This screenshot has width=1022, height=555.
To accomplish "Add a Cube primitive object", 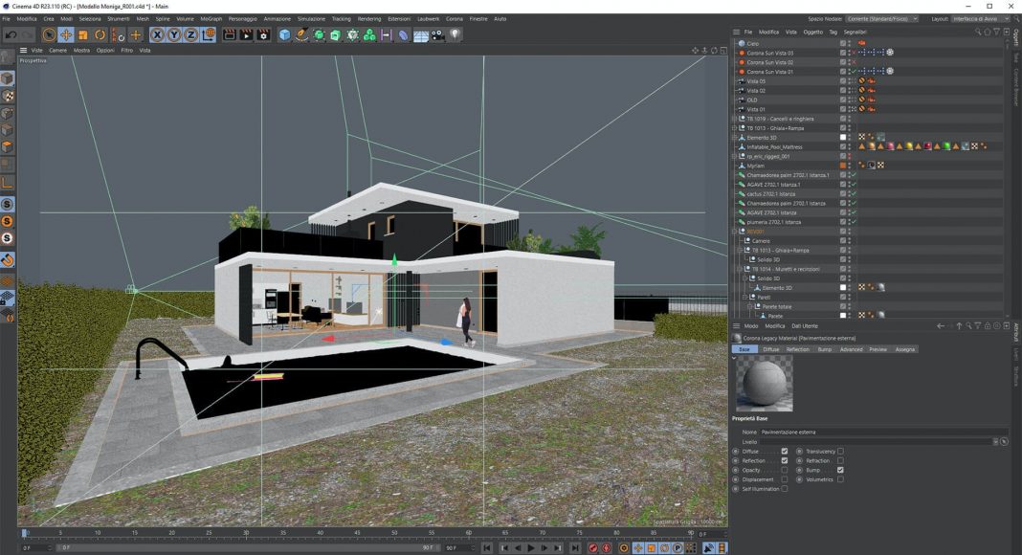I will click(x=284, y=35).
